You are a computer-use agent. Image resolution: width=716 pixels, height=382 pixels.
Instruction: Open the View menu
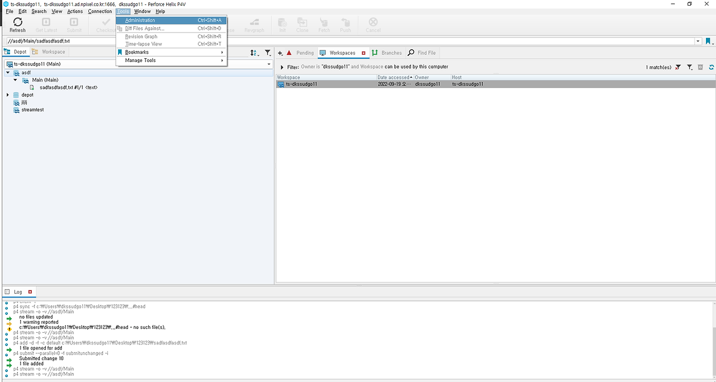click(x=57, y=11)
